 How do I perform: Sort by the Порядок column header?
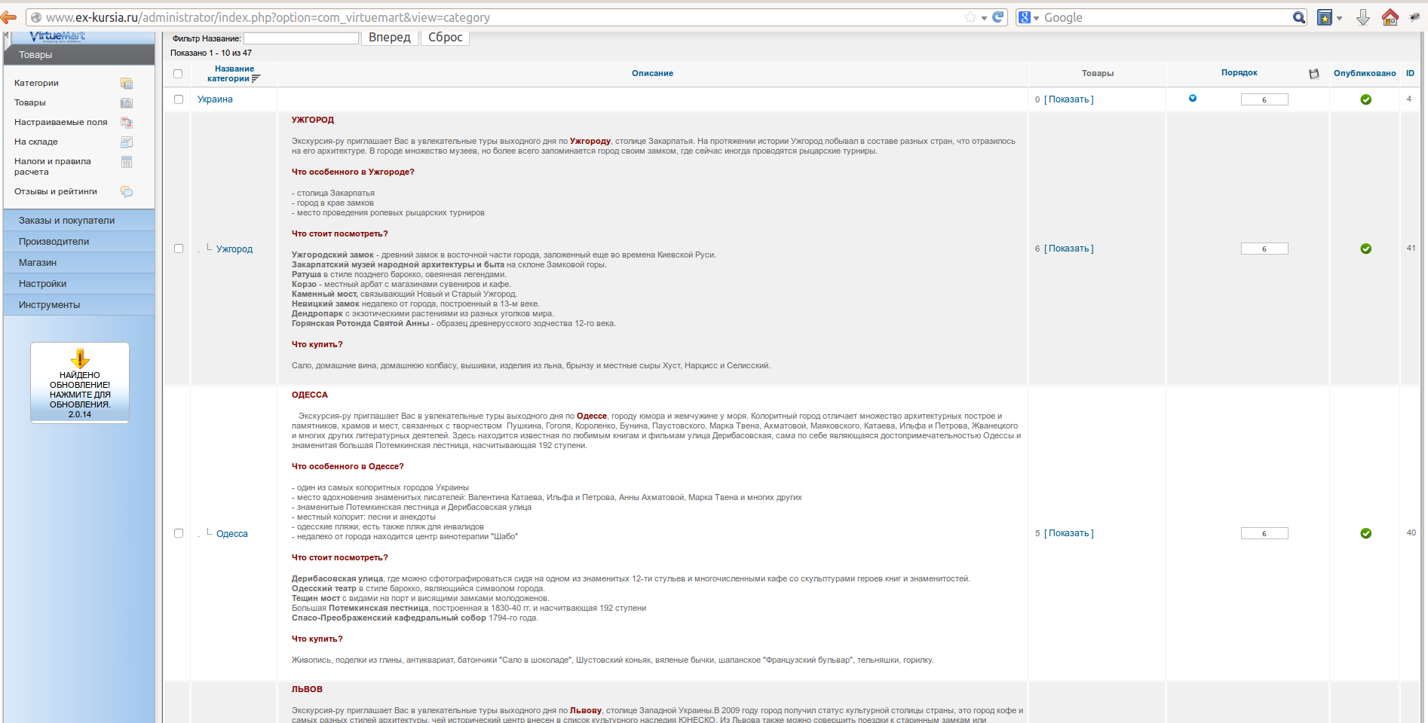[1240, 73]
